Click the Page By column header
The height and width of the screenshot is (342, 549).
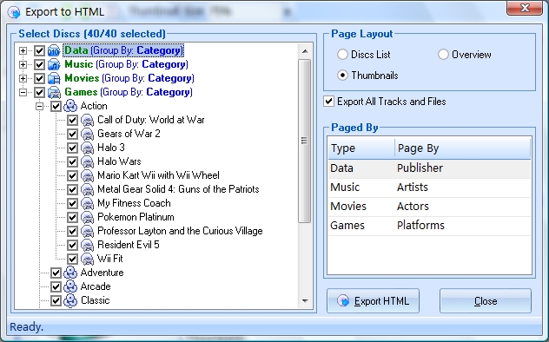tap(462, 148)
